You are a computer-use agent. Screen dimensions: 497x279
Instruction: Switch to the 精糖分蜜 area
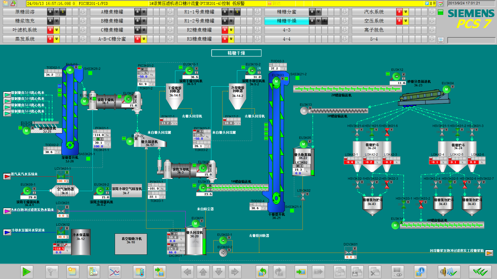[287, 12]
